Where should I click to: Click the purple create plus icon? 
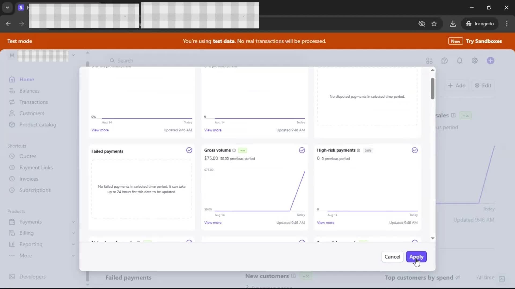tap(490, 61)
